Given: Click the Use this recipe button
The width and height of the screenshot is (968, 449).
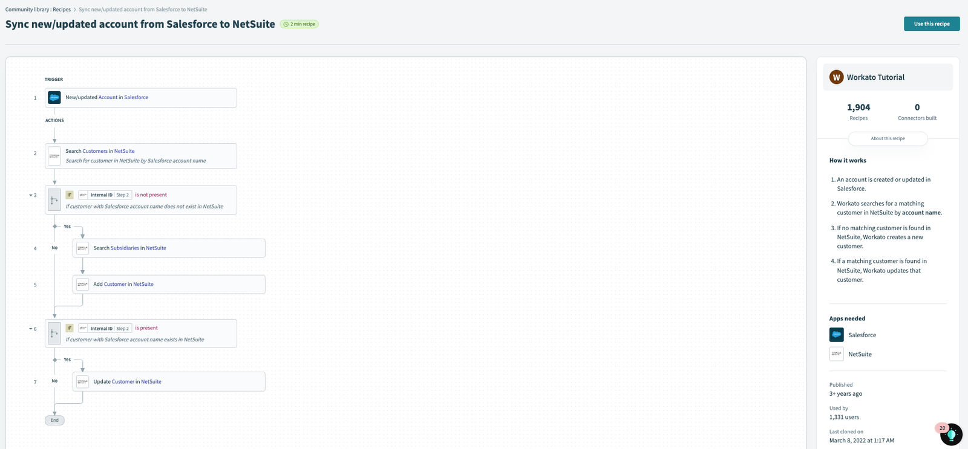Looking at the screenshot, I should coord(932,24).
